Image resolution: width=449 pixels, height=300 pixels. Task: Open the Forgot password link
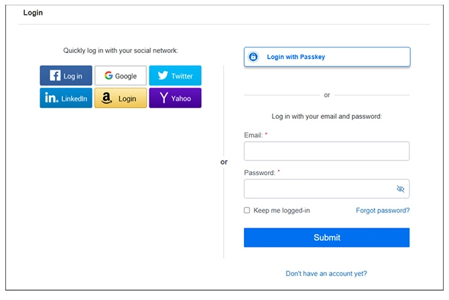click(383, 211)
